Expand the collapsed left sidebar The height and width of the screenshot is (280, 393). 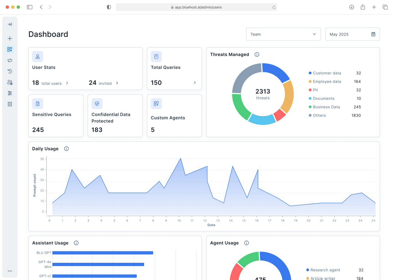tap(10, 24)
